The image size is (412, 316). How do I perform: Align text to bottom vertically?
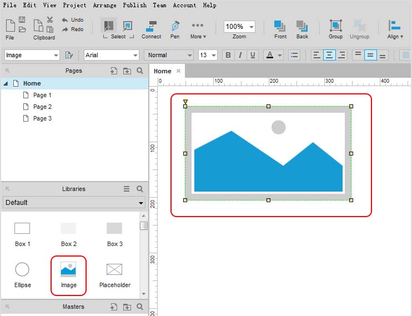click(383, 55)
